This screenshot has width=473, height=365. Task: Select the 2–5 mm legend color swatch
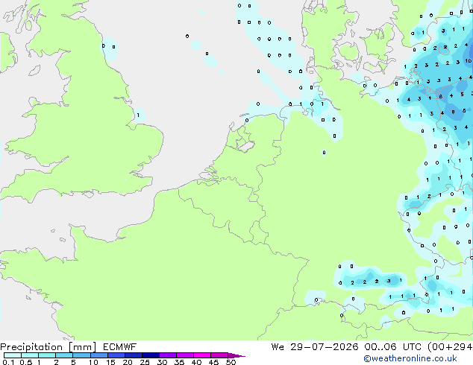[x=64, y=355]
